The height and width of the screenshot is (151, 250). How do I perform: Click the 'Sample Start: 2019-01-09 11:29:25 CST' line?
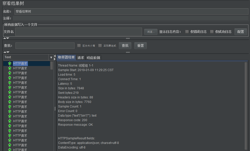coord(86,70)
